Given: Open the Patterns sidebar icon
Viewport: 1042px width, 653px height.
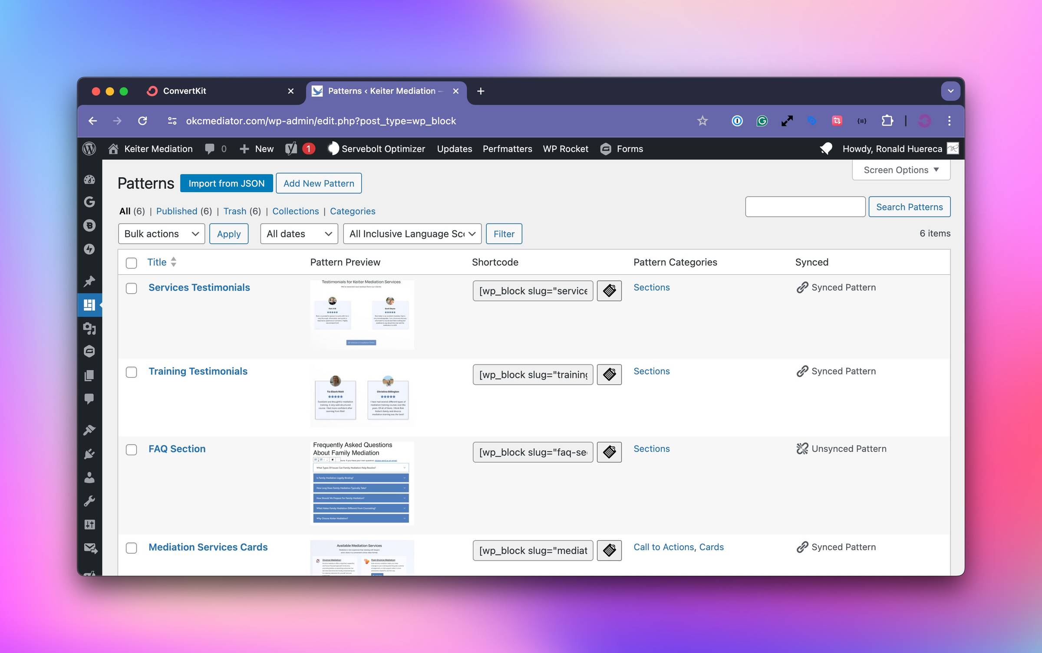Looking at the screenshot, I should coord(89,305).
